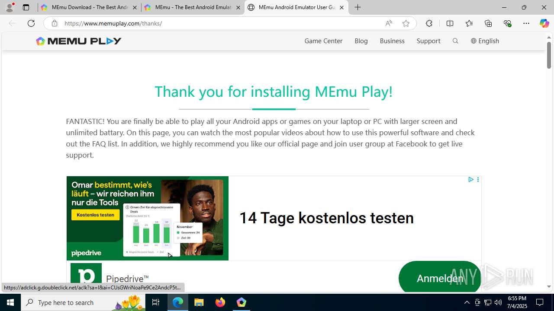Open network status tray icon

pos(488,302)
